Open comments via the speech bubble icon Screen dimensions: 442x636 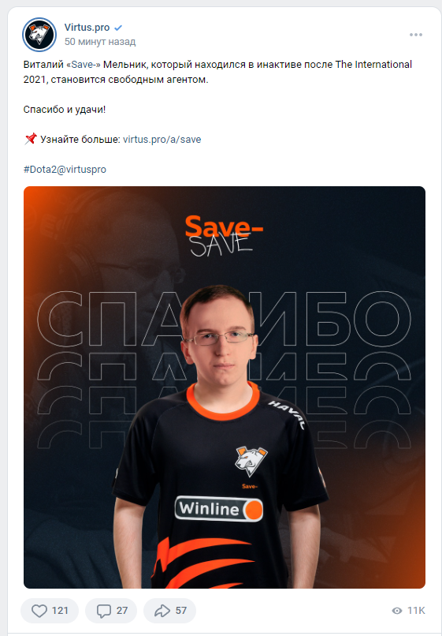click(x=104, y=611)
